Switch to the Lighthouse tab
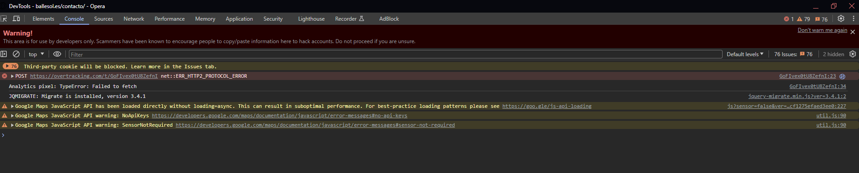This screenshot has height=173, width=859. 311,19
